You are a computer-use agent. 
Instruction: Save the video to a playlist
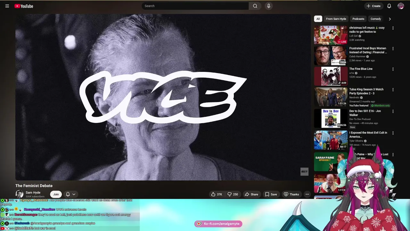(x=271, y=194)
